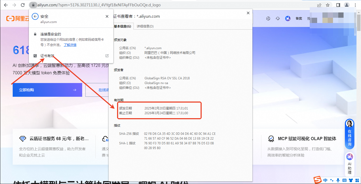Click the SHA-1 fingerprint first line
Image resolution: width=361 pixels, height=184 pixels.
click(x=179, y=143)
